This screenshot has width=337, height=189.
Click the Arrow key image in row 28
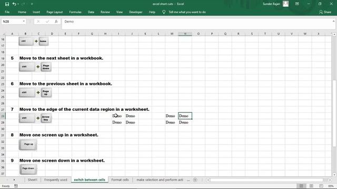46,118
